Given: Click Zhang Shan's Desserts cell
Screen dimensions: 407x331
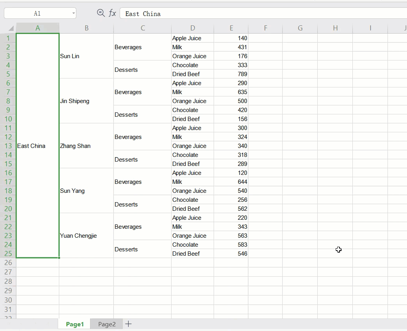Looking at the screenshot, I should (143, 160).
